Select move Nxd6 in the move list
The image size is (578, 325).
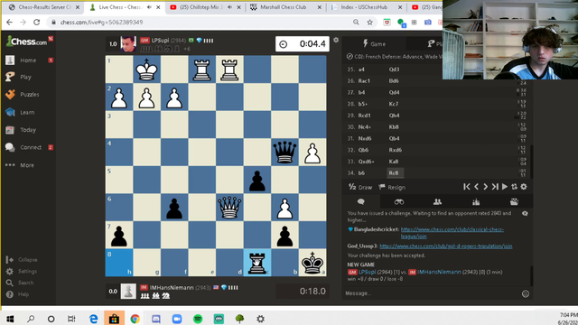point(365,138)
